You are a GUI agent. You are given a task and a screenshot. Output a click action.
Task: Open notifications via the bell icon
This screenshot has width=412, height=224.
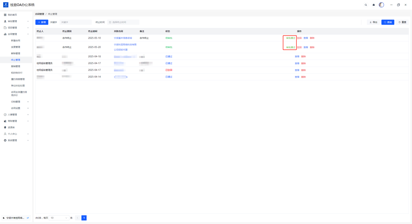(374, 5)
